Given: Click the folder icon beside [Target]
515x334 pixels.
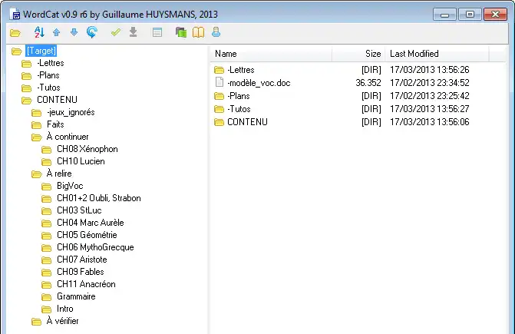Looking at the screenshot, I should (16, 51).
